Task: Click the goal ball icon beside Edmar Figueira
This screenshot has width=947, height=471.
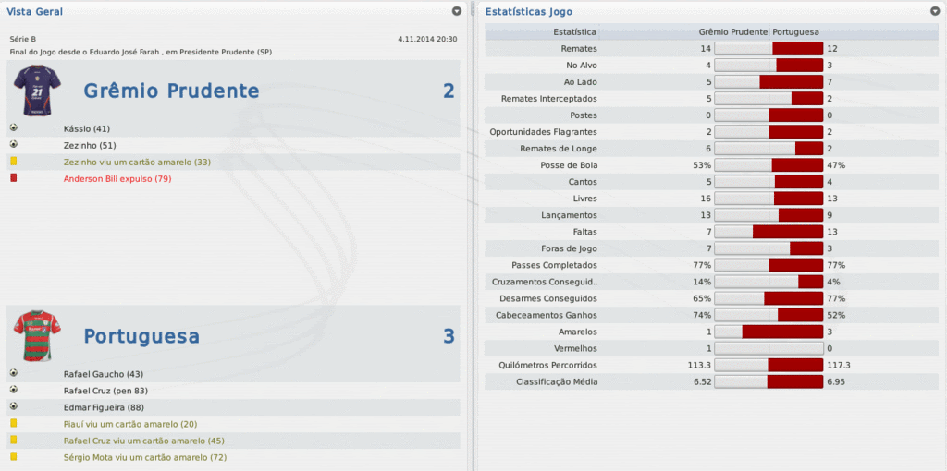Action: point(14,407)
